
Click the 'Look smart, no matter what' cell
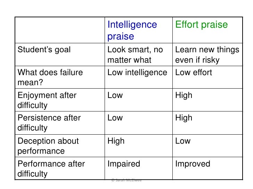coord(135,55)
